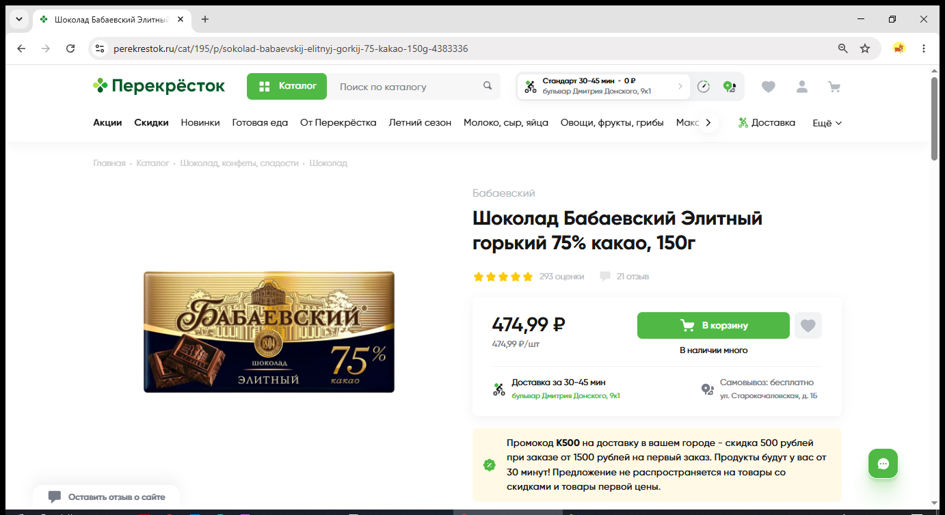Open the green бульвар Дмитрия Донского address link
The height and width of the screenshot is (515, 945).
566,396
